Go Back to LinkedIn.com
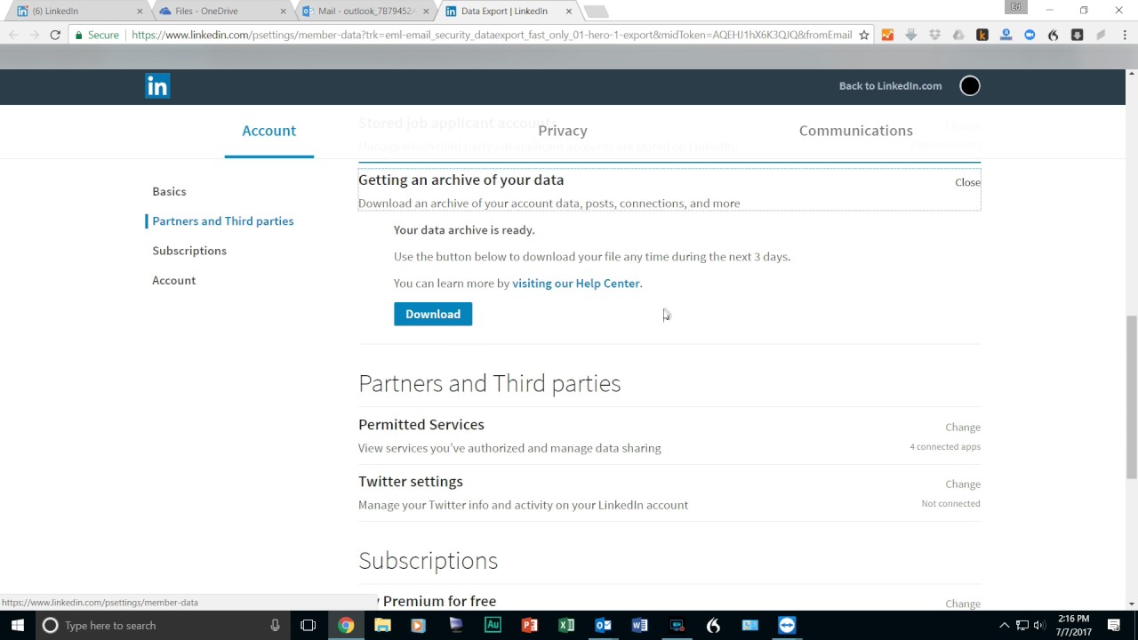The height and width of the screenshot is (640, 1138). pos(890,86)
